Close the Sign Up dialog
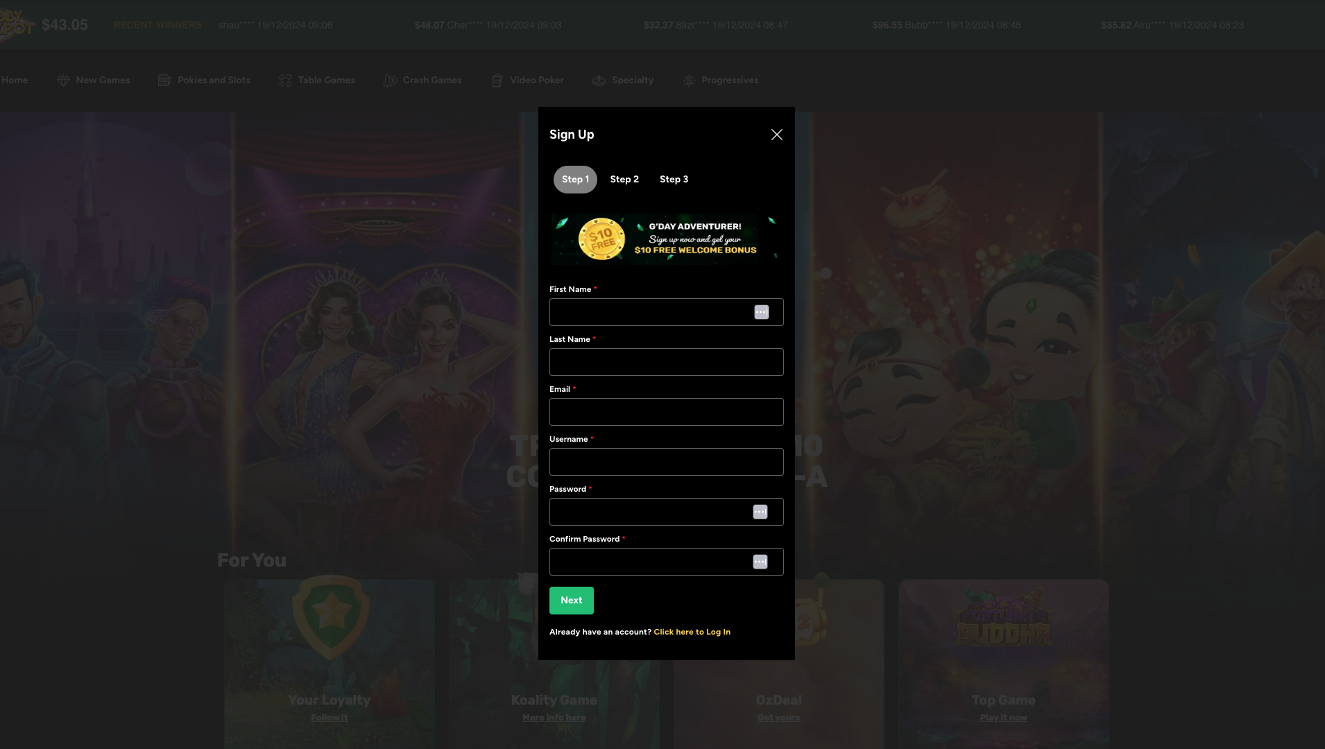1325x749 pixels. click(x=776, y=135)
